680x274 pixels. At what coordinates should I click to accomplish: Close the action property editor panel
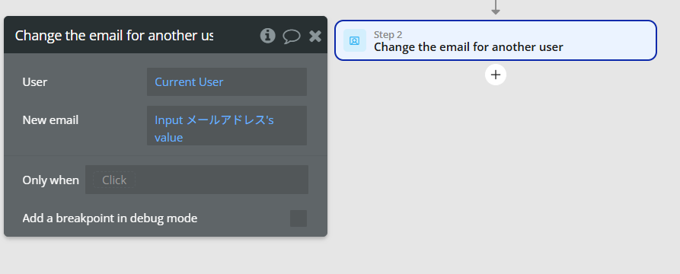click(x=315, y=36)
